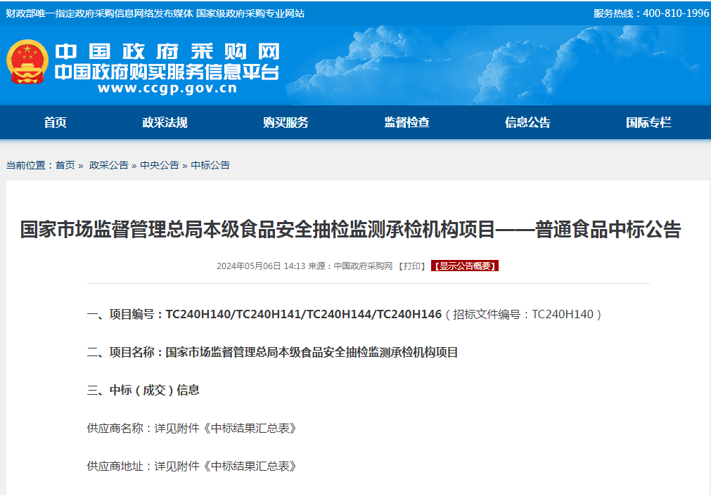Click the www.ccgp.gov.cn URL text

(x=167, y=88)
